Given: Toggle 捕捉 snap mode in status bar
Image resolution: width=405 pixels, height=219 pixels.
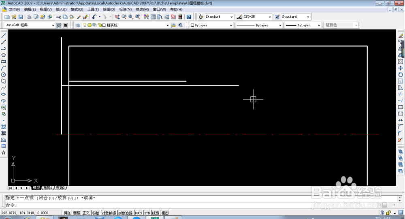Looking at the screenshot, I should tap(67, 213).
